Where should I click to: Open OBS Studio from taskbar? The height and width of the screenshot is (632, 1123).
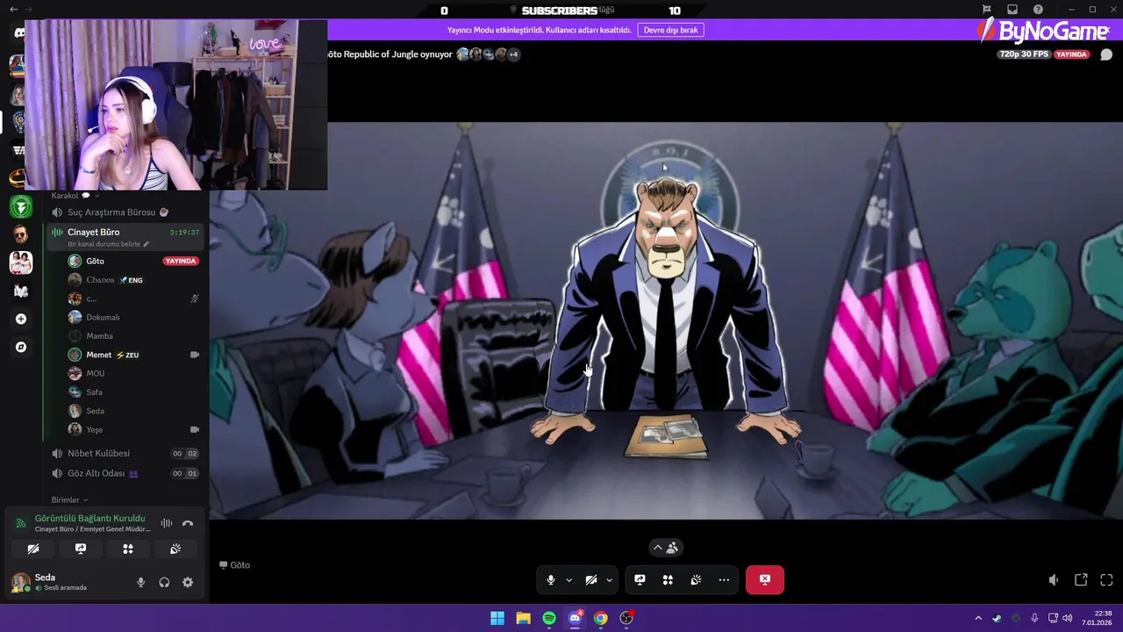[x=626, y=618]
